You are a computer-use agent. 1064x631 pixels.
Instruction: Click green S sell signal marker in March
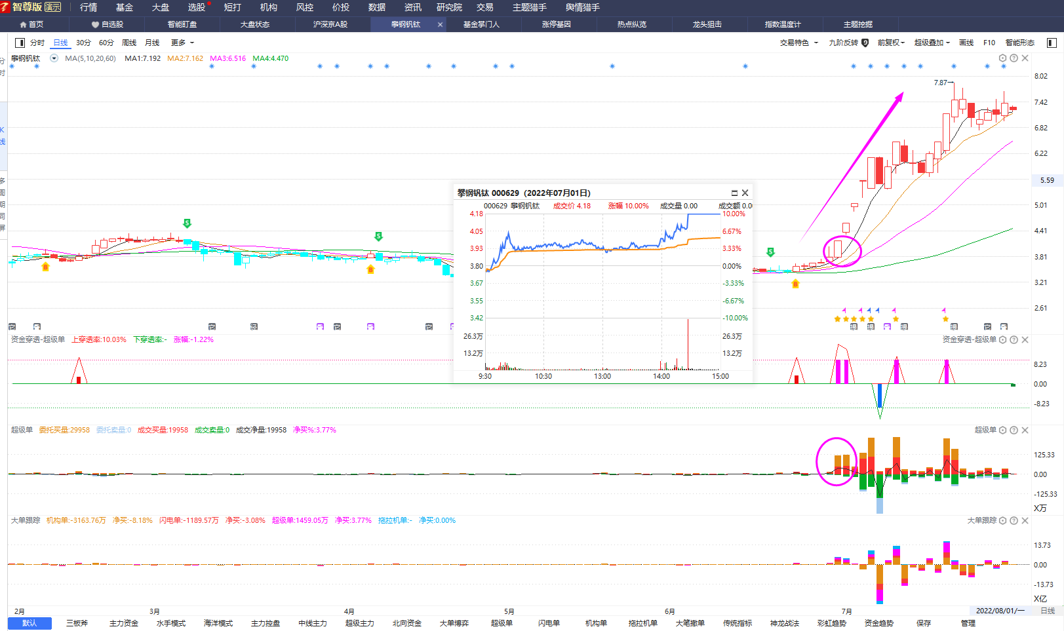(187, 223)
